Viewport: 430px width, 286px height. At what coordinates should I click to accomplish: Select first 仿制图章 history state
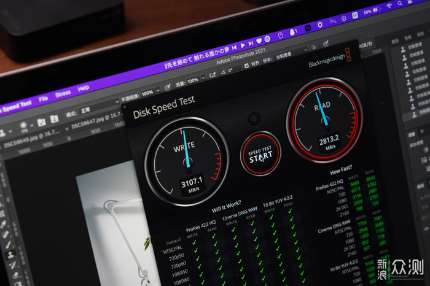pyautogui.click(x=411, y=47)
